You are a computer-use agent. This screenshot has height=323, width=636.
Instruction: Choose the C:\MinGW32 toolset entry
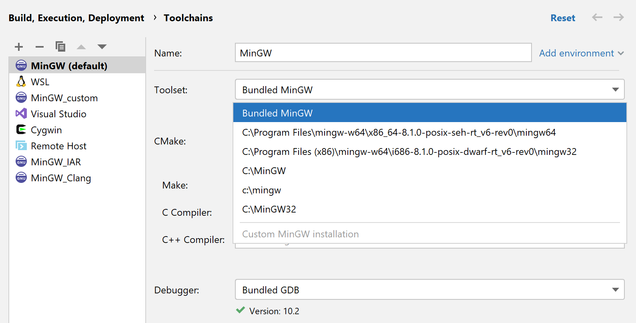click(x=269, y=209)
